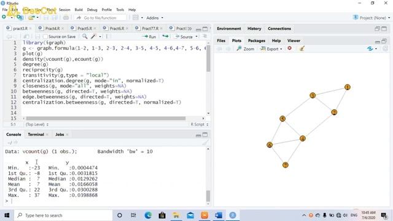Open Microsoft Edge from the taskbar
Screen dimensions: 393x221
[x=148, y=215]
